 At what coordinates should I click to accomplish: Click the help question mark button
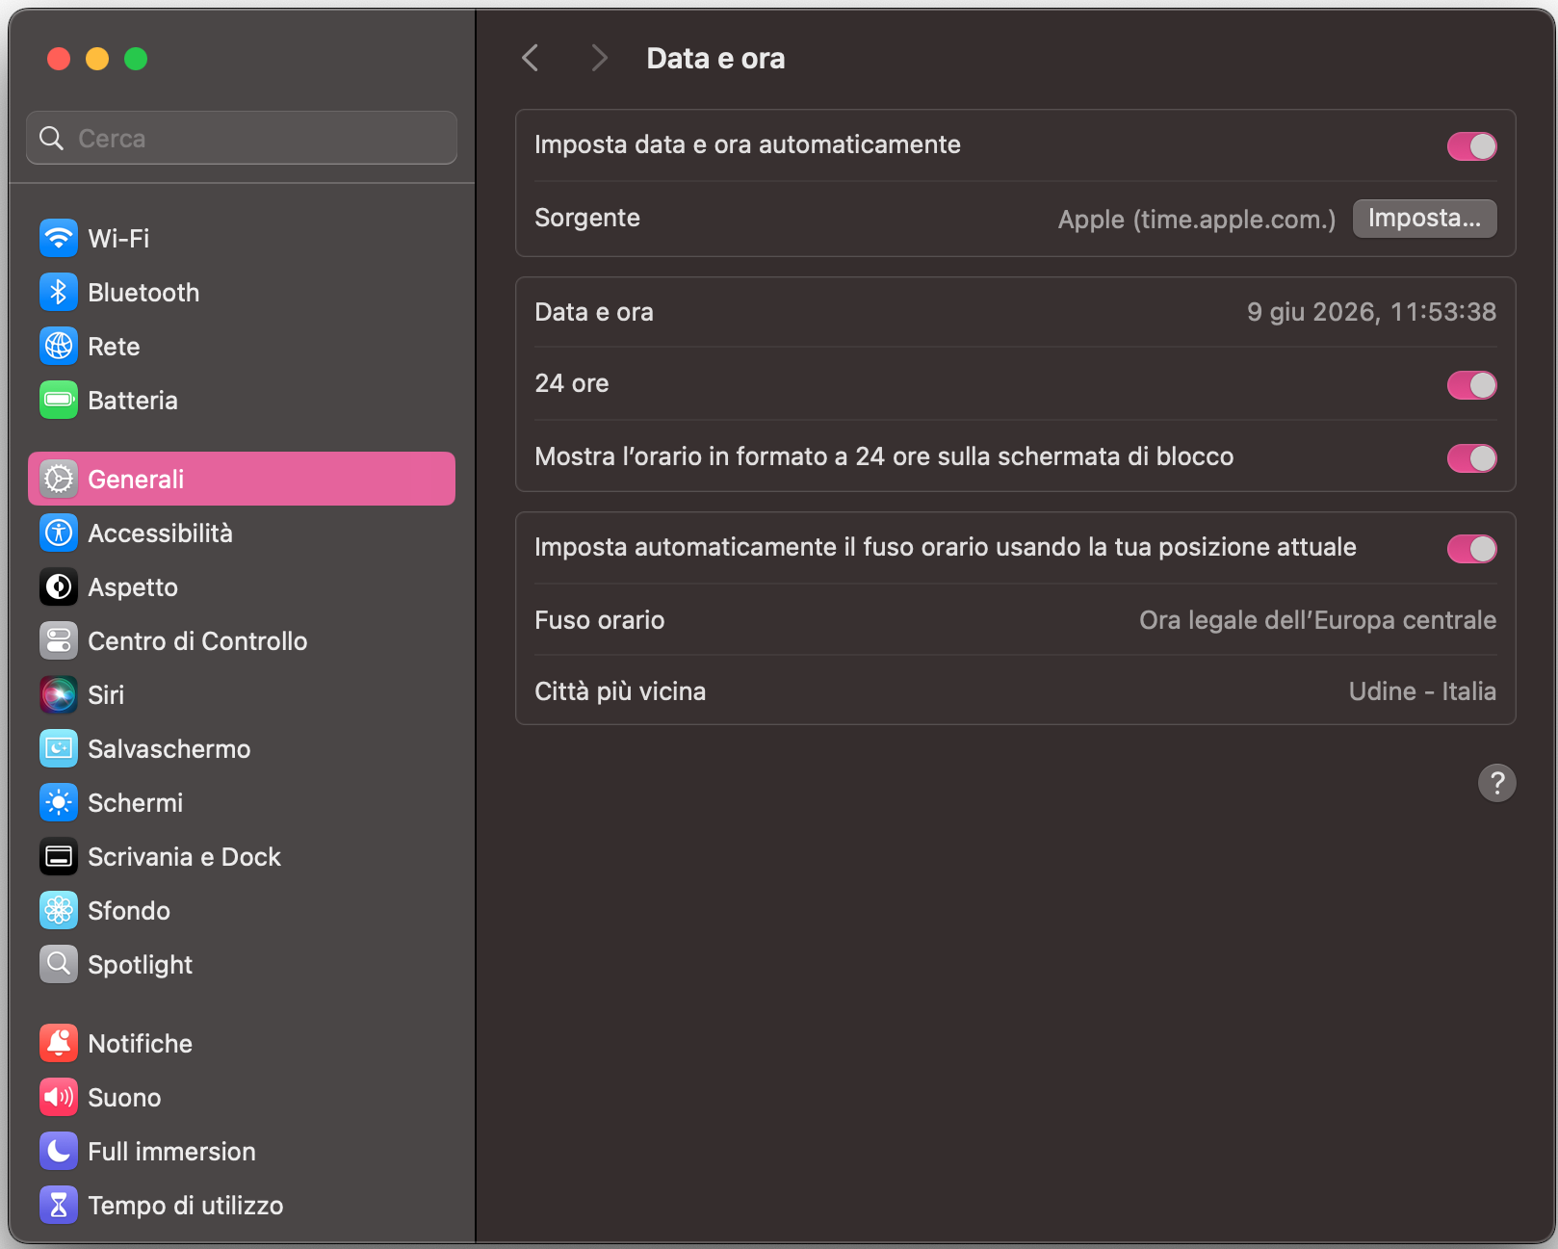(1496, 783)
